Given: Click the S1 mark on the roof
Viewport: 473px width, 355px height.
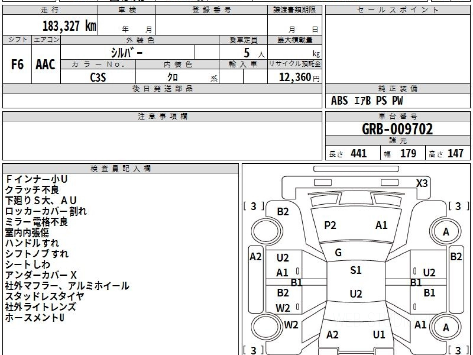Looking at the screenshot, I should tap(356, 271).
